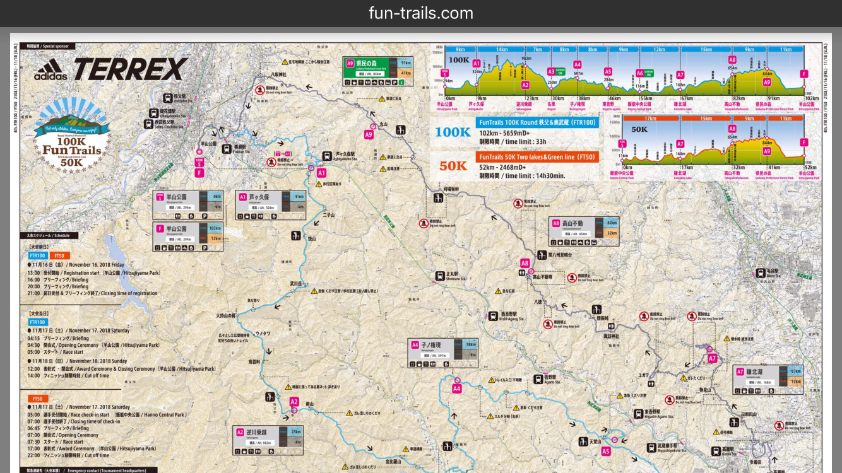Screen dimensions: 842x473
Task: Select the A9 aid station marker near 丸山
Action: point(369,134)
